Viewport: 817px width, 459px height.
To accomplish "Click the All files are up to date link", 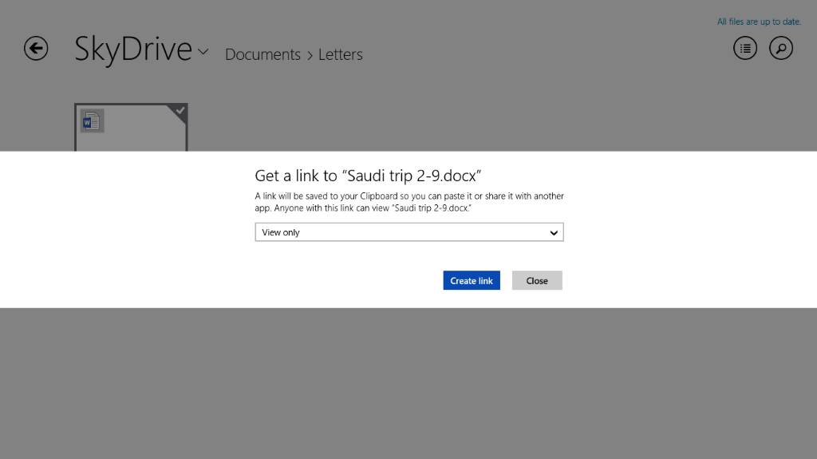I will pyautogui.click(x=759, y=22).
